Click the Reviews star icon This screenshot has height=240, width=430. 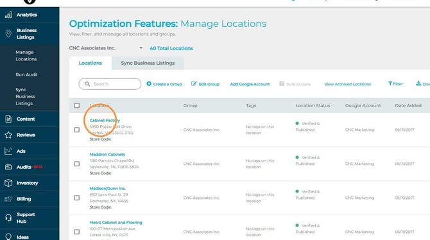pos(8,135)
